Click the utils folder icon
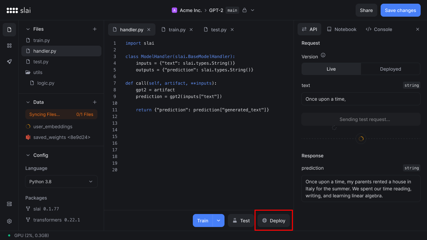Image resolution: width=427 pixels, height=240 pixels. click(28, 72)
